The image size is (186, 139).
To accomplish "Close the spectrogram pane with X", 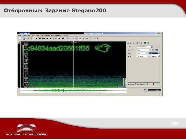I will pyautogui.click(x=19, y=42).
